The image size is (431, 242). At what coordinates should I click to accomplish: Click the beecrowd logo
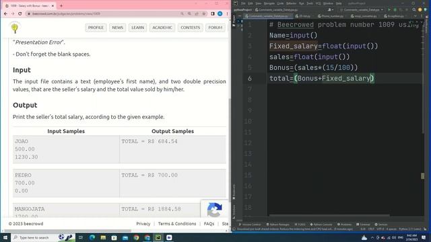(x=15, y=28)
